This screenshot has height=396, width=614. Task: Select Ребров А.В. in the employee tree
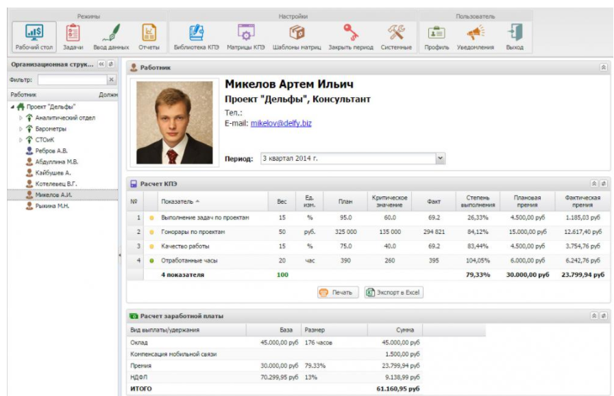pyautogui.click(x=51, y=150)
